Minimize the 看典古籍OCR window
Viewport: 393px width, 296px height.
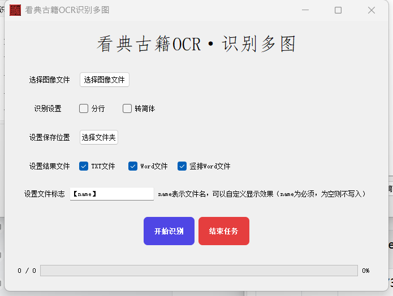pyautogui.click(x=305, y=10)
